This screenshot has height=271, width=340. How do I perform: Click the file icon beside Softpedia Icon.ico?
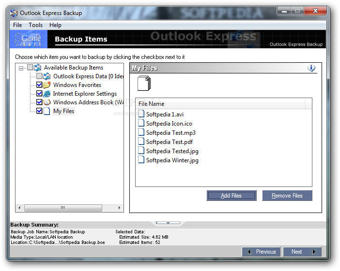tap(141, 123)
